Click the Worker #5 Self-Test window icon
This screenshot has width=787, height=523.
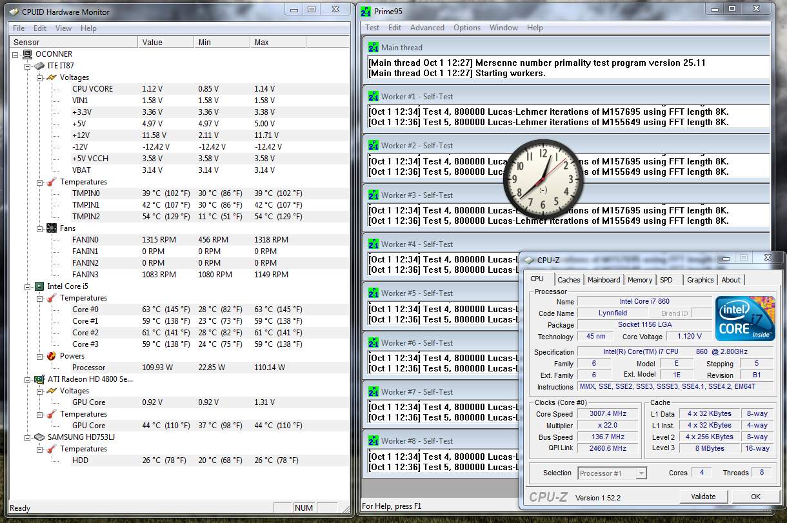[x=374, y=293]
